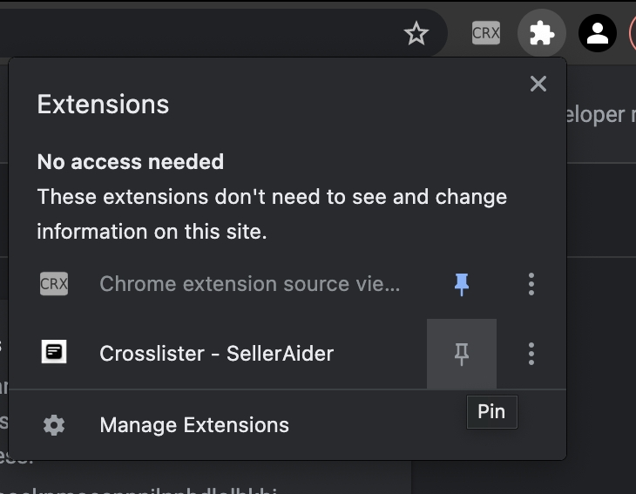The width and height of the screenshot is (636, 494).
Task: Click the CRX extension icon in the toolbar
Action: click(486, 34)
